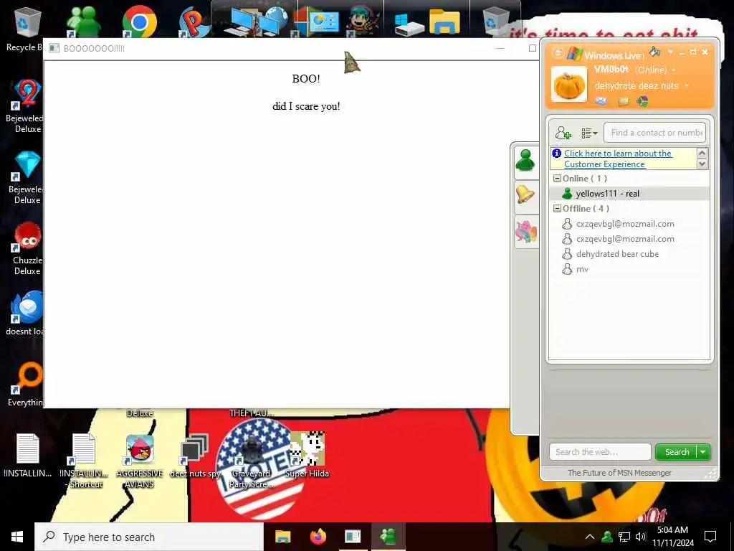Collapse the Offline (4) contact group
Image resolution: width=734 pixels, height=551 pixels.
(557, 209)
